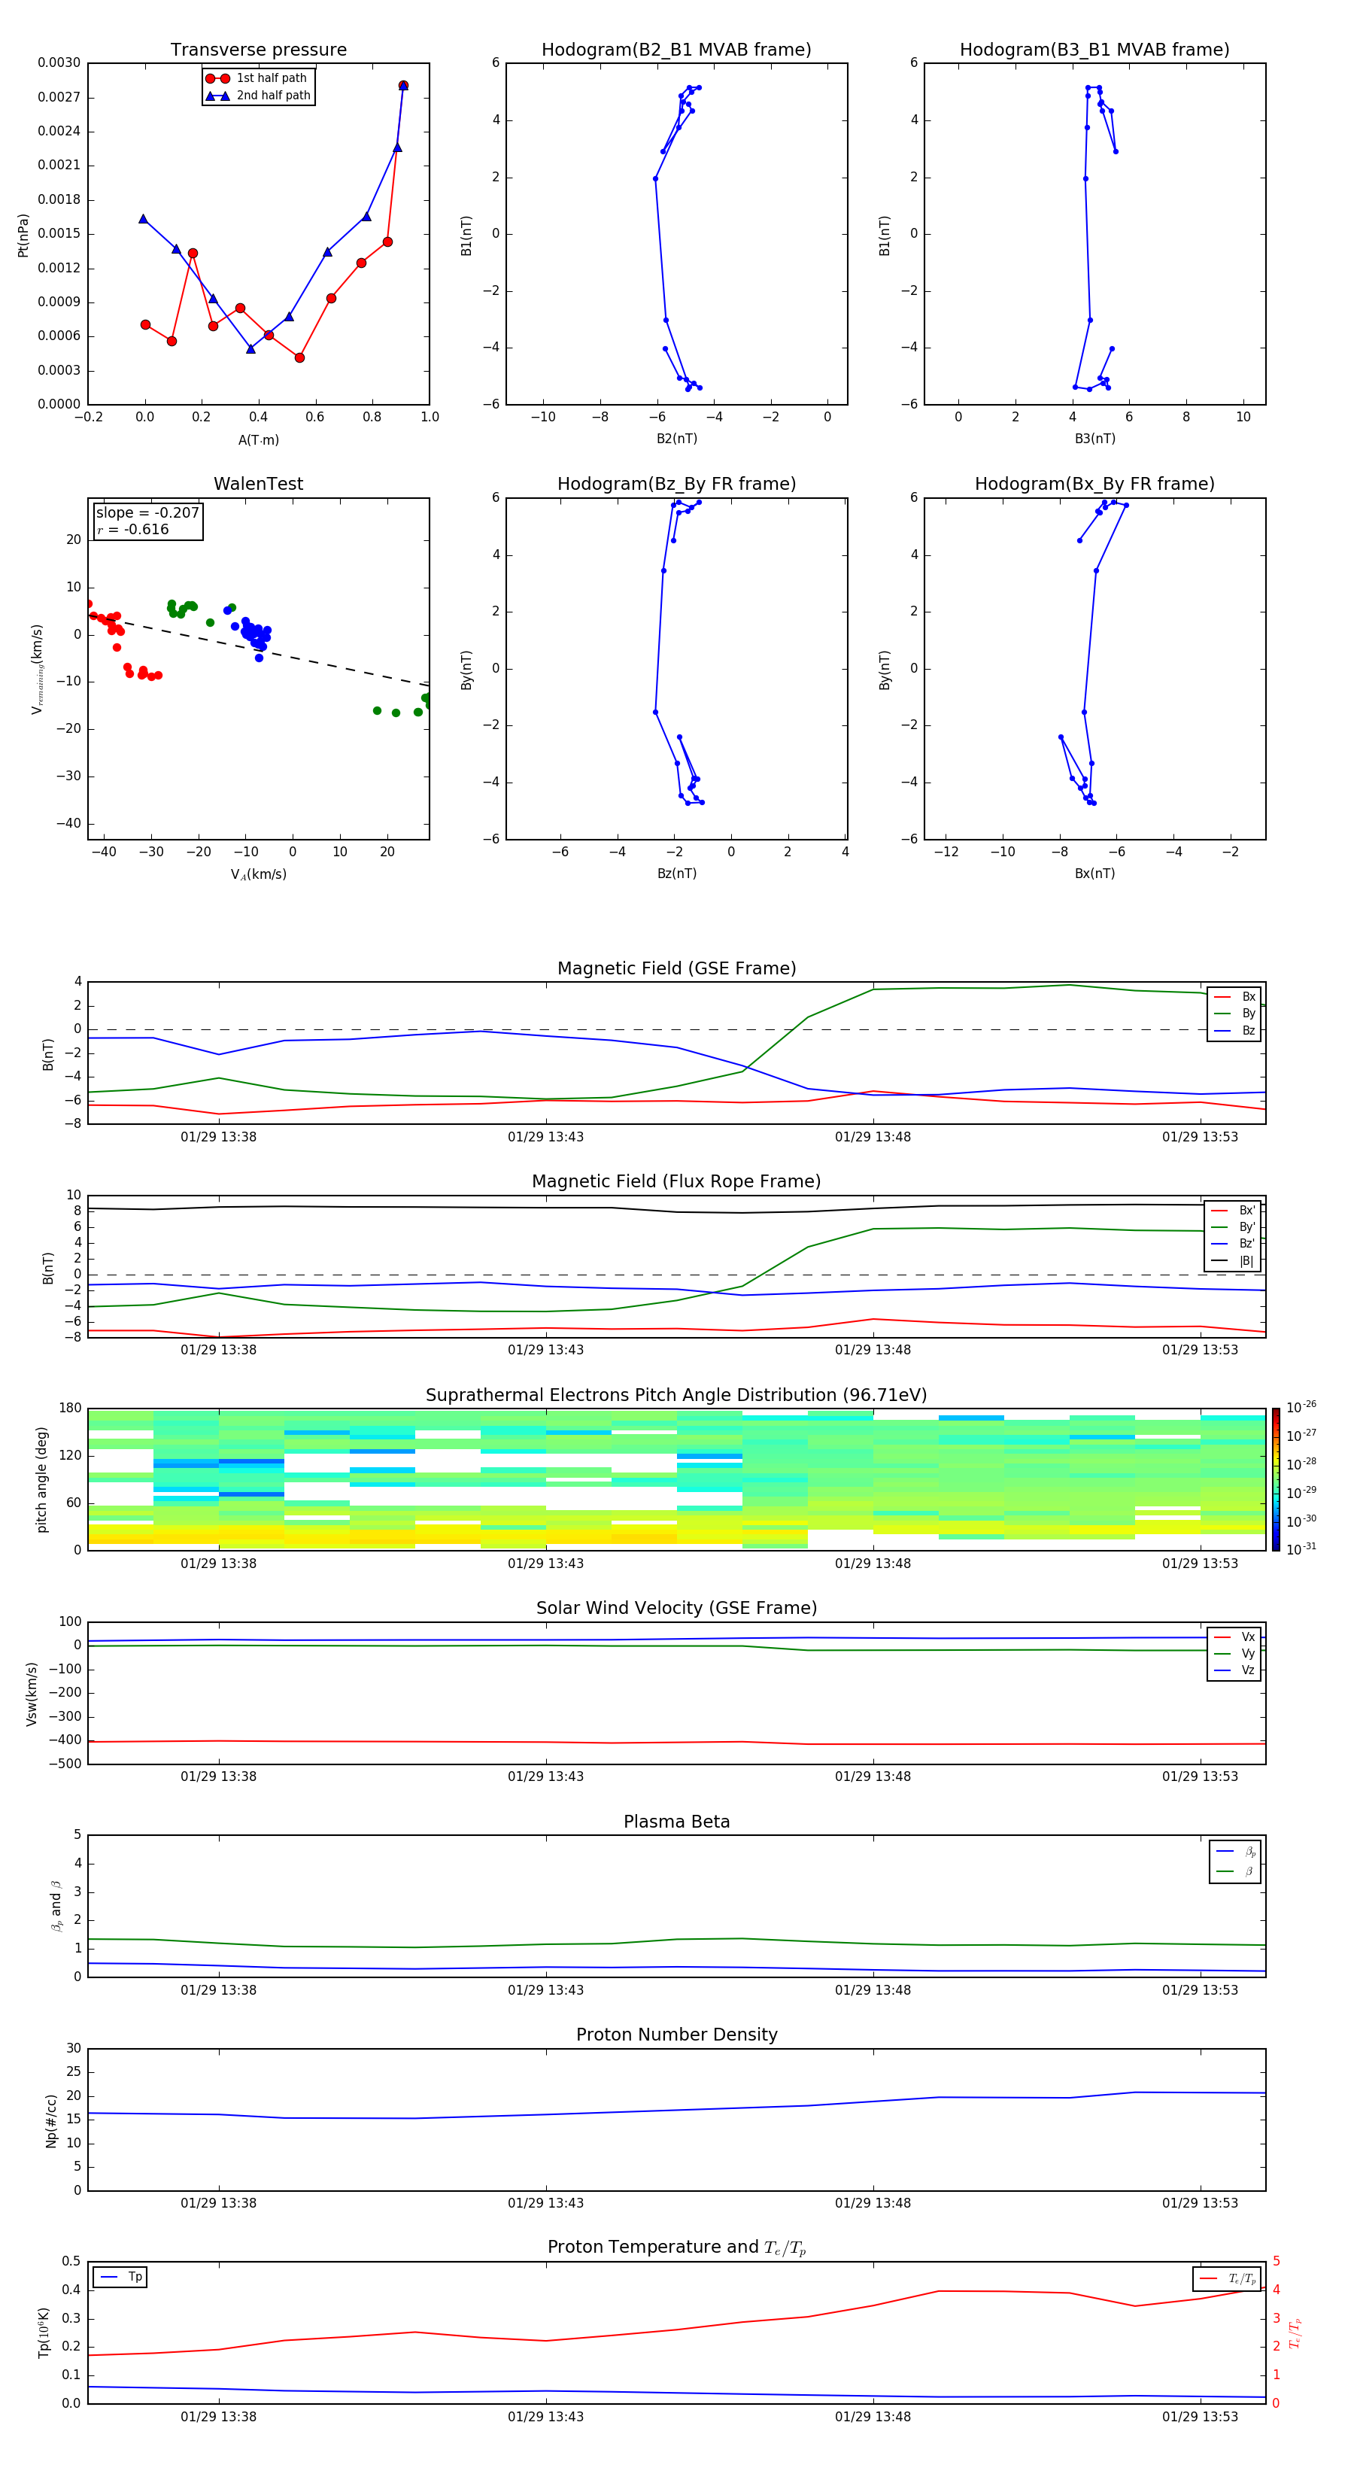The height and width of the screenshot is (2483, 1354).
Task: Select '2nd half path' legend entry
Action: (260, 96)
